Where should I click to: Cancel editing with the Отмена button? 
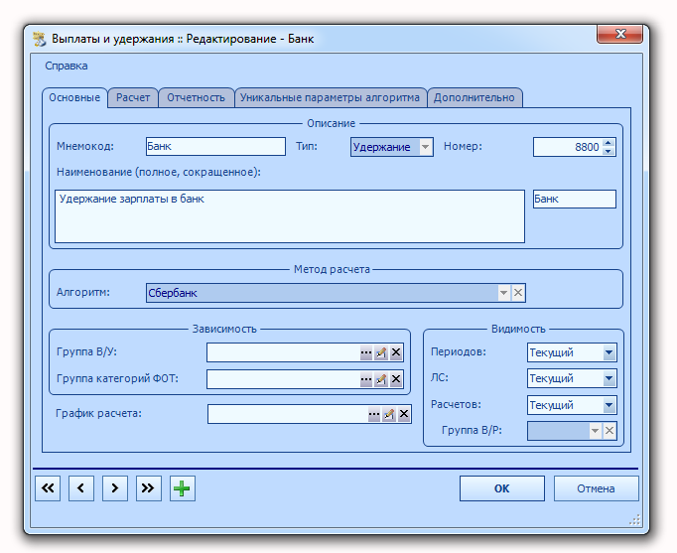tap(596, 488)
